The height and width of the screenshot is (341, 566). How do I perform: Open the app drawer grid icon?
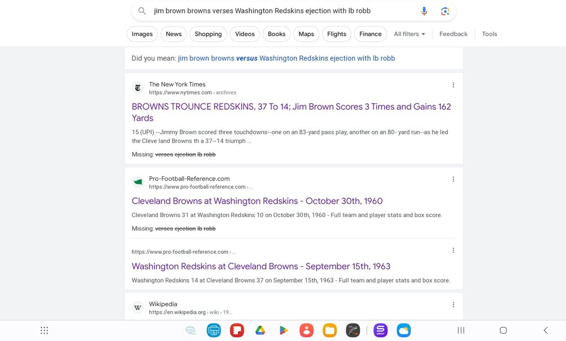(44, 331)
